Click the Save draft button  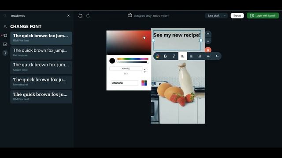tap(213, 16)
